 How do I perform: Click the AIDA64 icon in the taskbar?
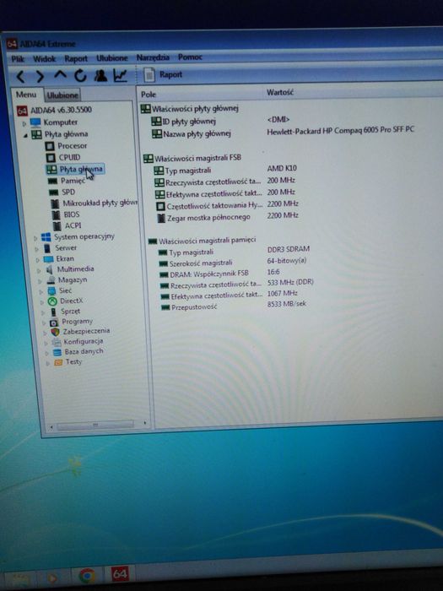[120, 573]
